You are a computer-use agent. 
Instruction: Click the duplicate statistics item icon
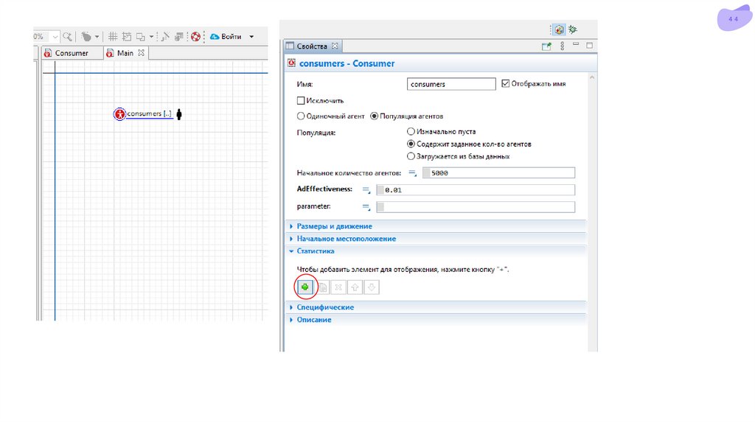323,287
